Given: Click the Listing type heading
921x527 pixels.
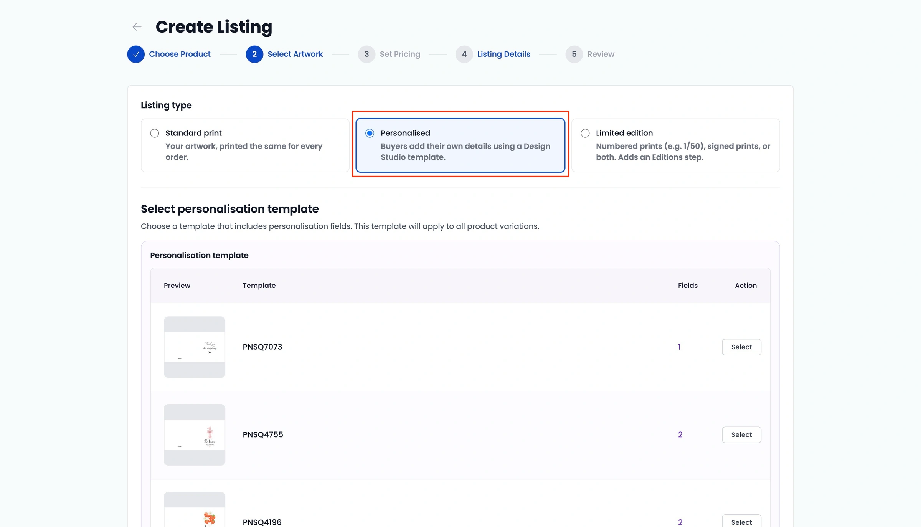Looking at the screenshot, I should pyautogui.click(x=166, y=105).
